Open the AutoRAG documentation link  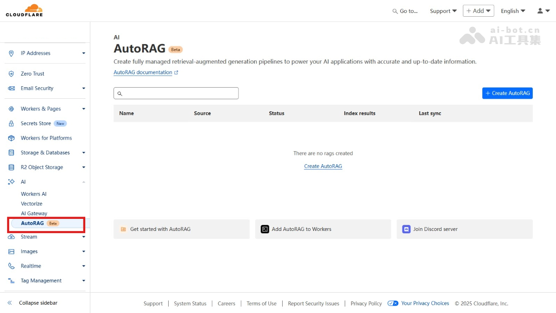[143, 72]
